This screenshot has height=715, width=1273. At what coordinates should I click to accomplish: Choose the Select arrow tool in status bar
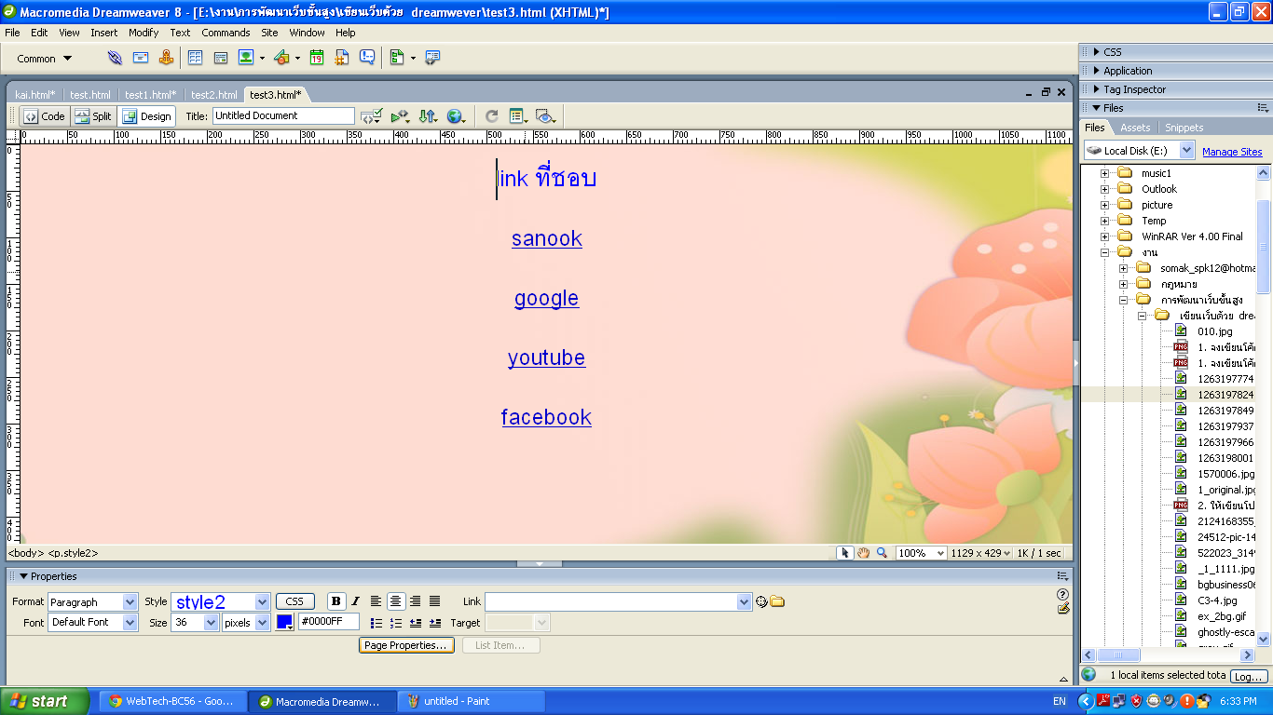coord(845,553)
